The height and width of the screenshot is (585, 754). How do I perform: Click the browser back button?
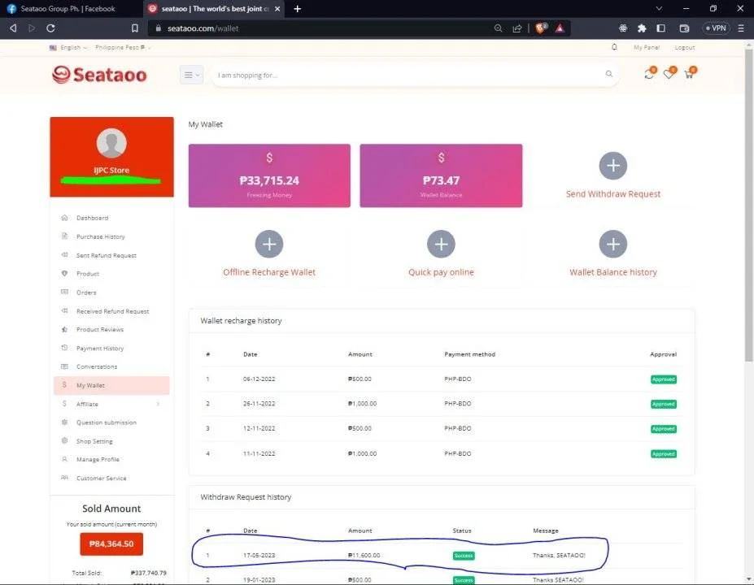coord(13,28)
